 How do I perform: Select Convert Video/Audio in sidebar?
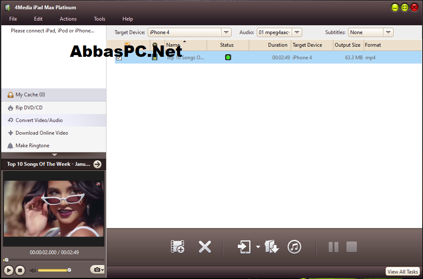click(x=54, y=120)
